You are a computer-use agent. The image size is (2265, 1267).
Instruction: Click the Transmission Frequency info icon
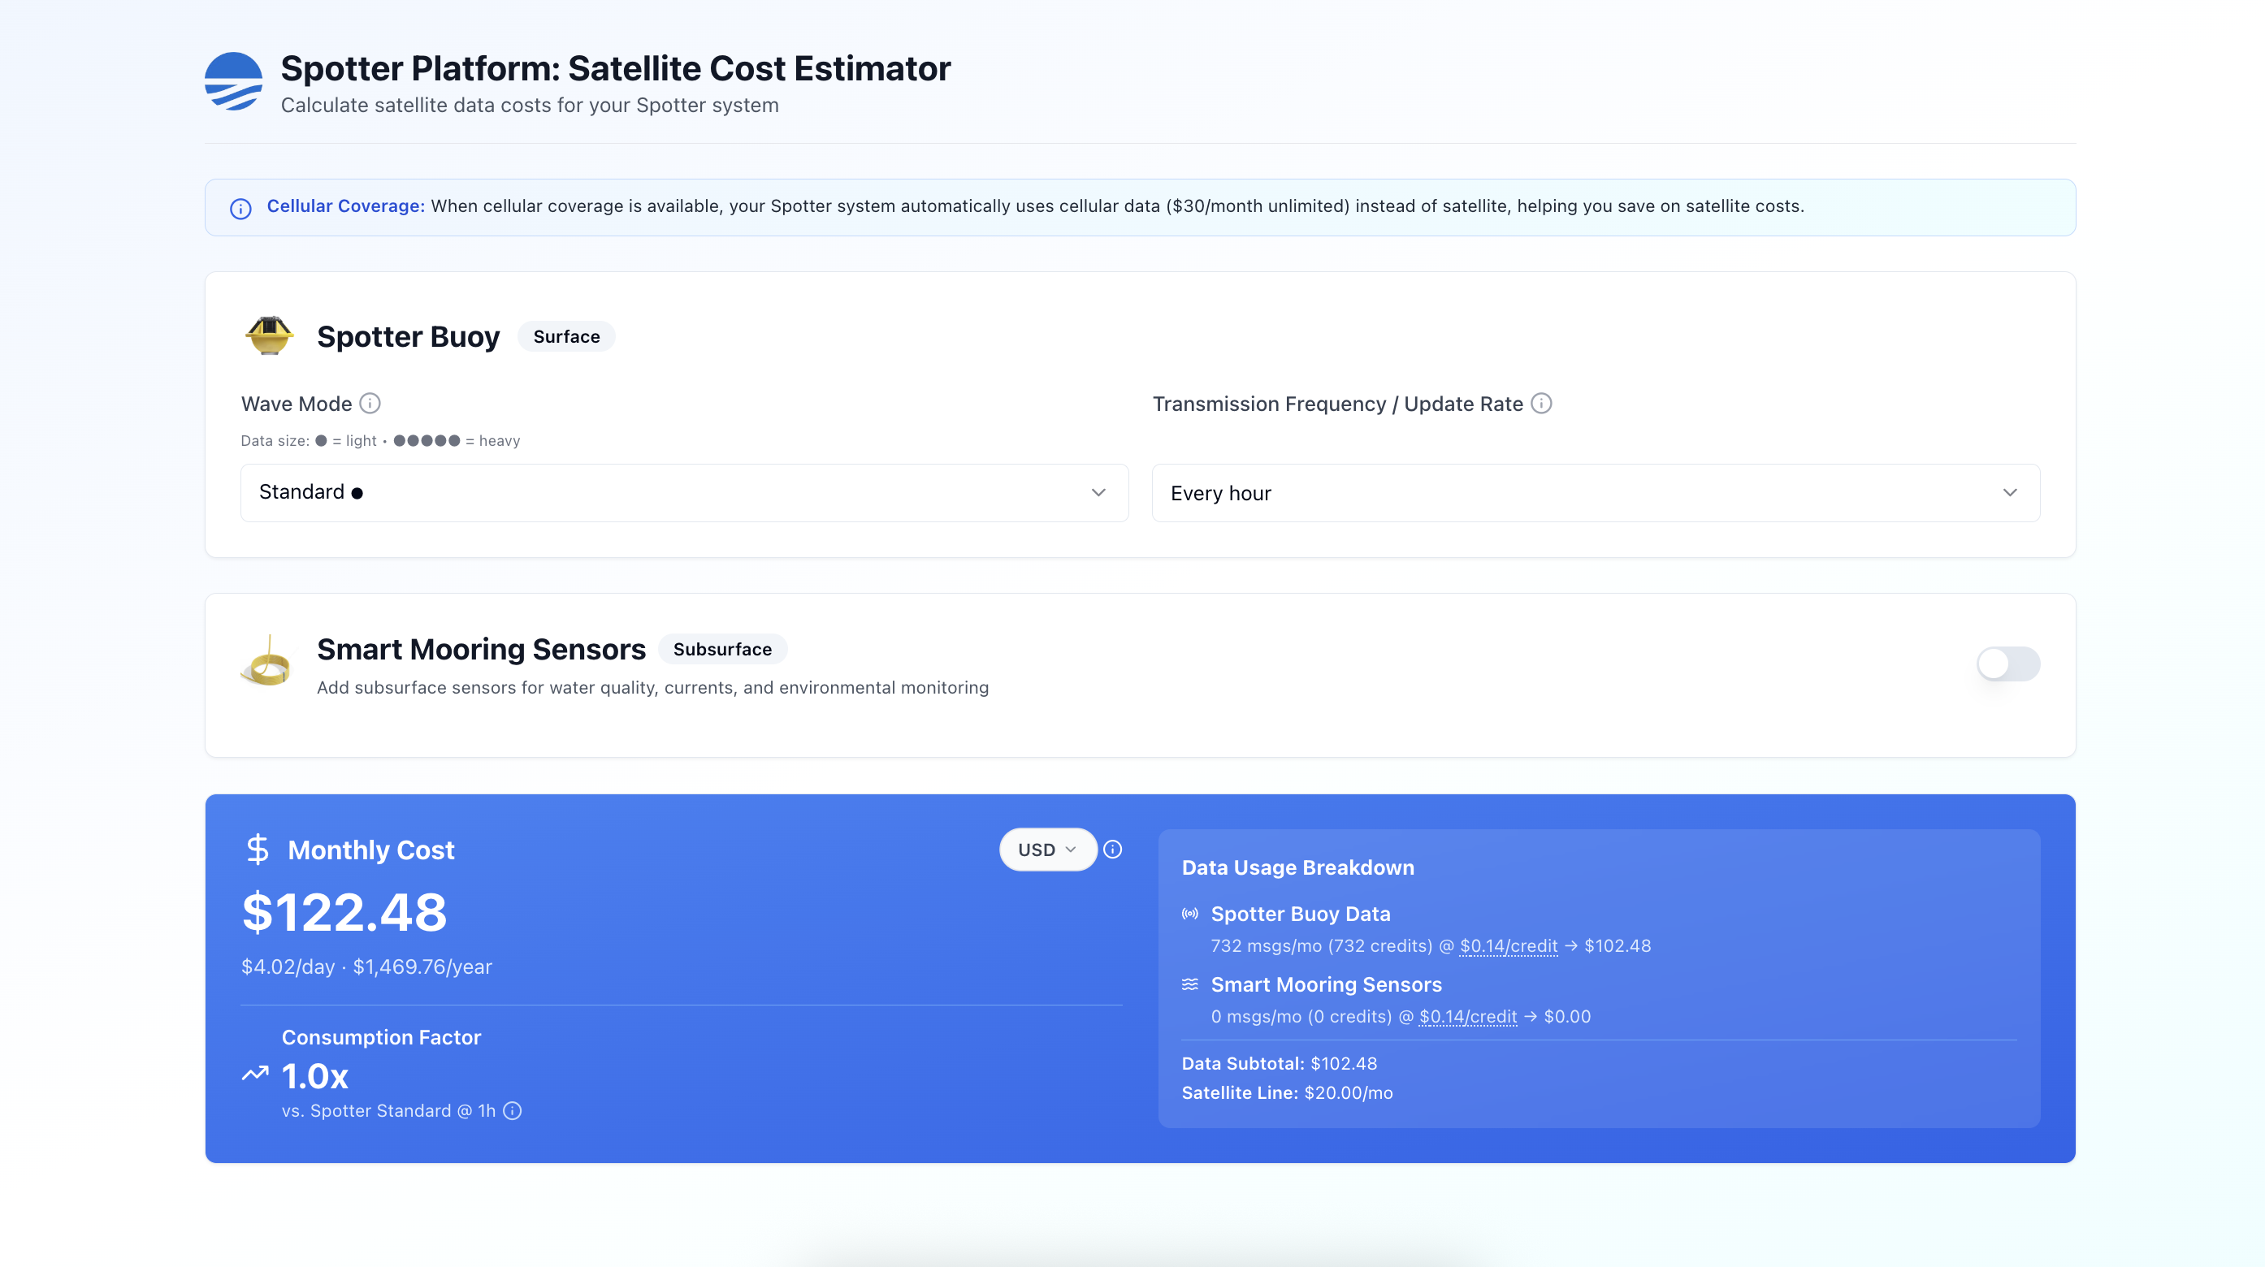tap(1540, 404)
